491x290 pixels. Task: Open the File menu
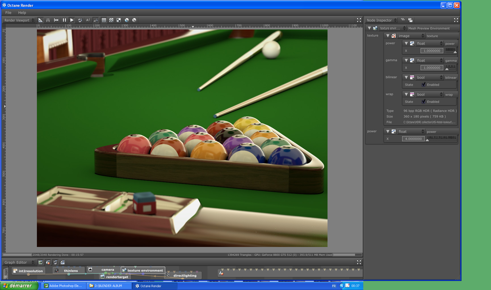8,13
